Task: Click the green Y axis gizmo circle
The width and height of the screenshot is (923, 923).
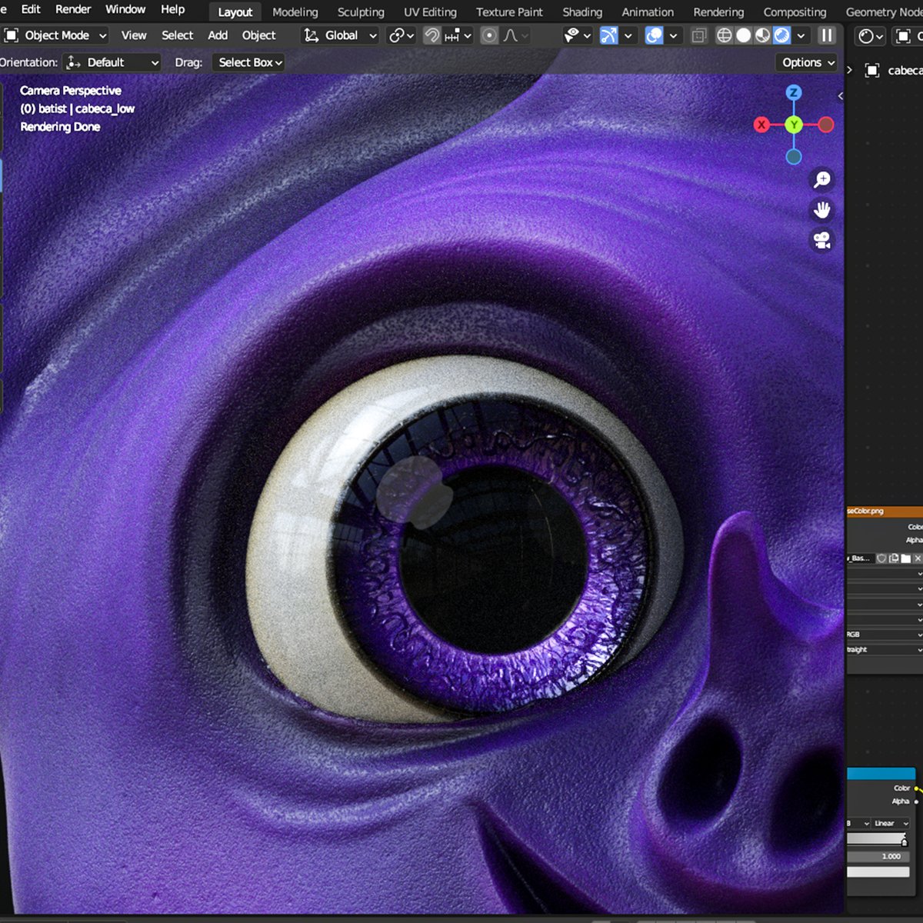Action: point(794,125)
